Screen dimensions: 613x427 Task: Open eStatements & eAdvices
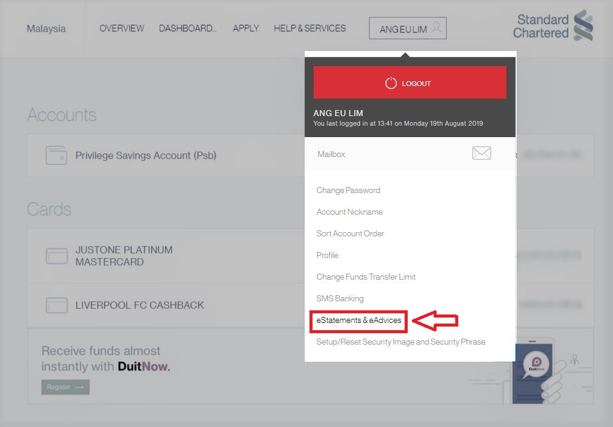(358, 320)
